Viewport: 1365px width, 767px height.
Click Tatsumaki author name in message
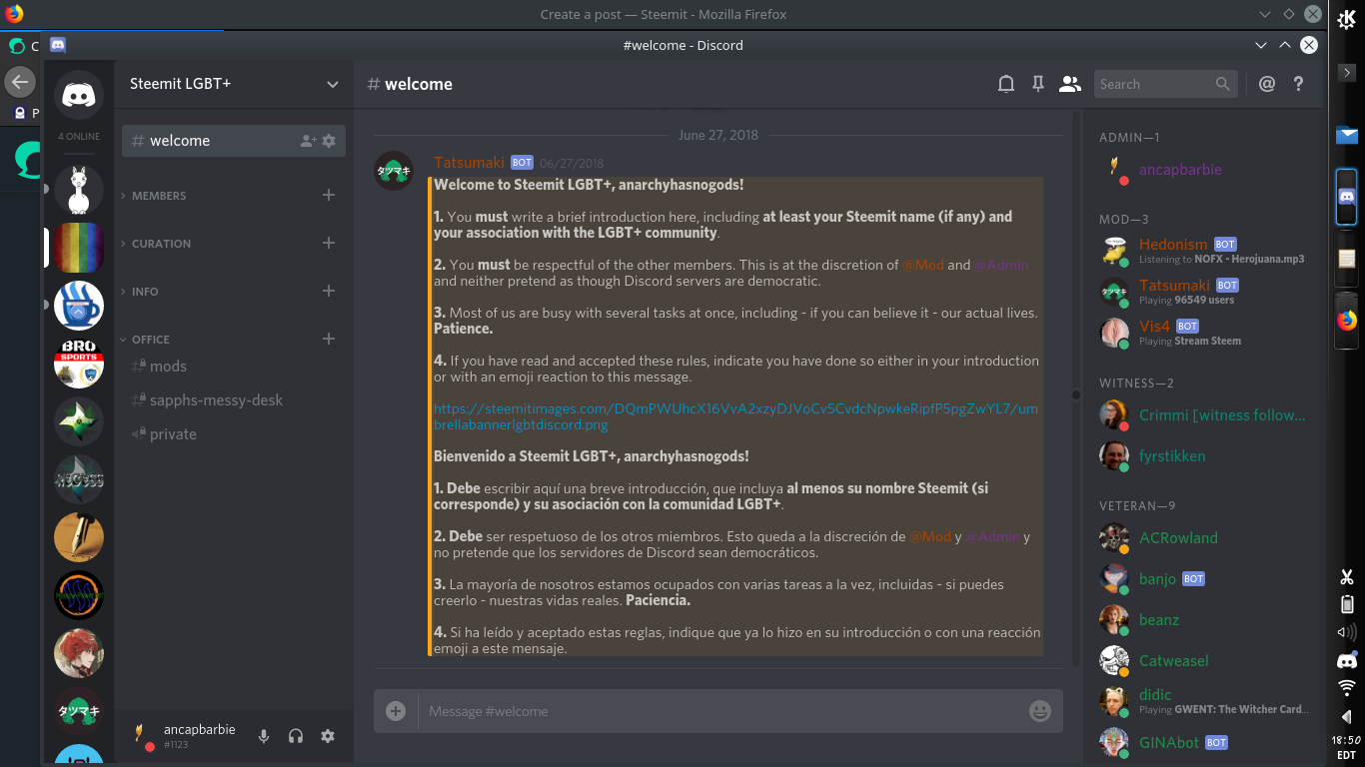click(469, 162)
